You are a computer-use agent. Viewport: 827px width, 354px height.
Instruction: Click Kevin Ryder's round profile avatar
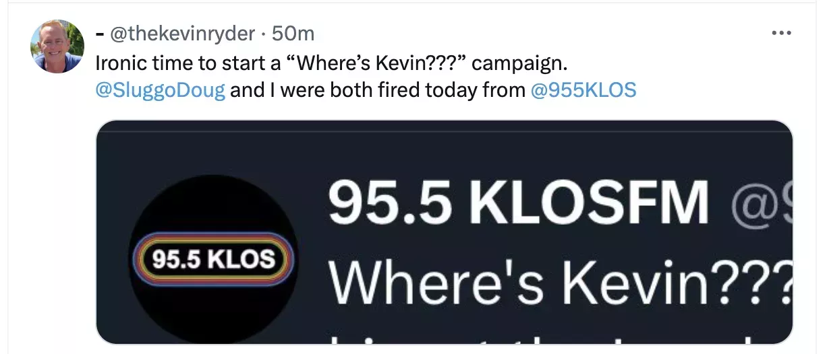pyautogui.click(x=57, y=46)
